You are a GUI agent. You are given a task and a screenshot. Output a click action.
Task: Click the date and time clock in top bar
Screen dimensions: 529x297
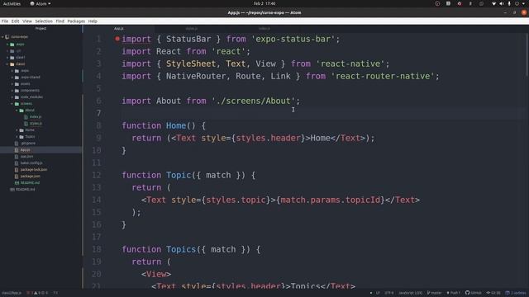tap(264, 3)
